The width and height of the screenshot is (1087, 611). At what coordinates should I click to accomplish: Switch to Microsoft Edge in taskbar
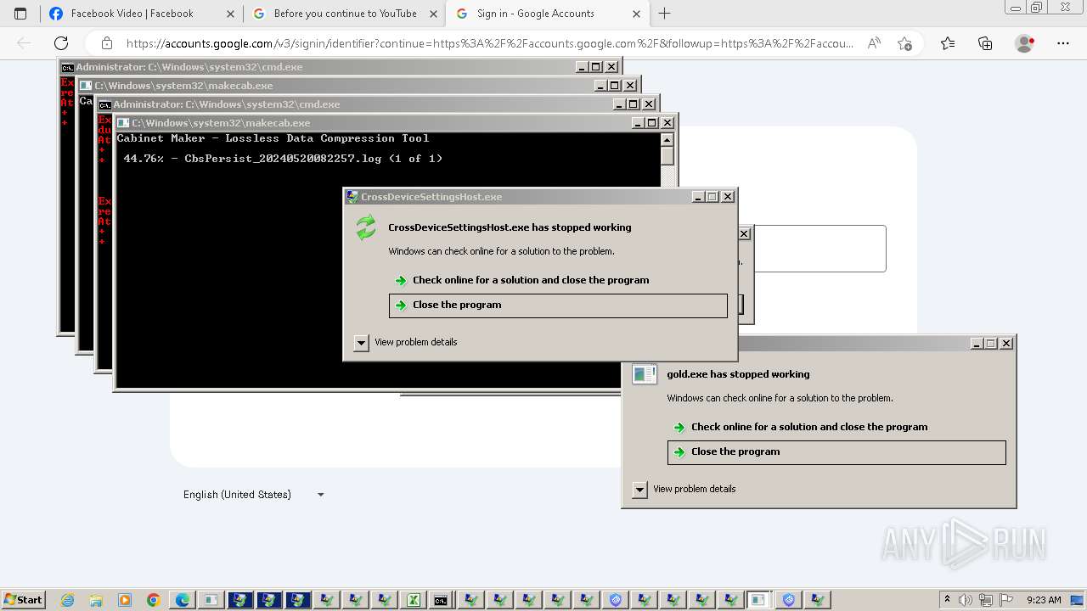coord(183,600)
